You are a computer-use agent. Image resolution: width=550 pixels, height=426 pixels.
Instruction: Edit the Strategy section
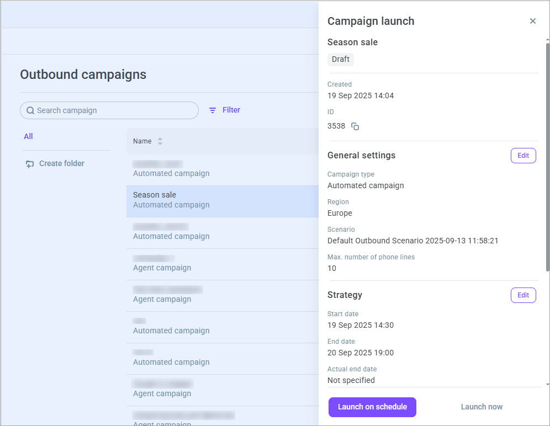pos(523,295)
